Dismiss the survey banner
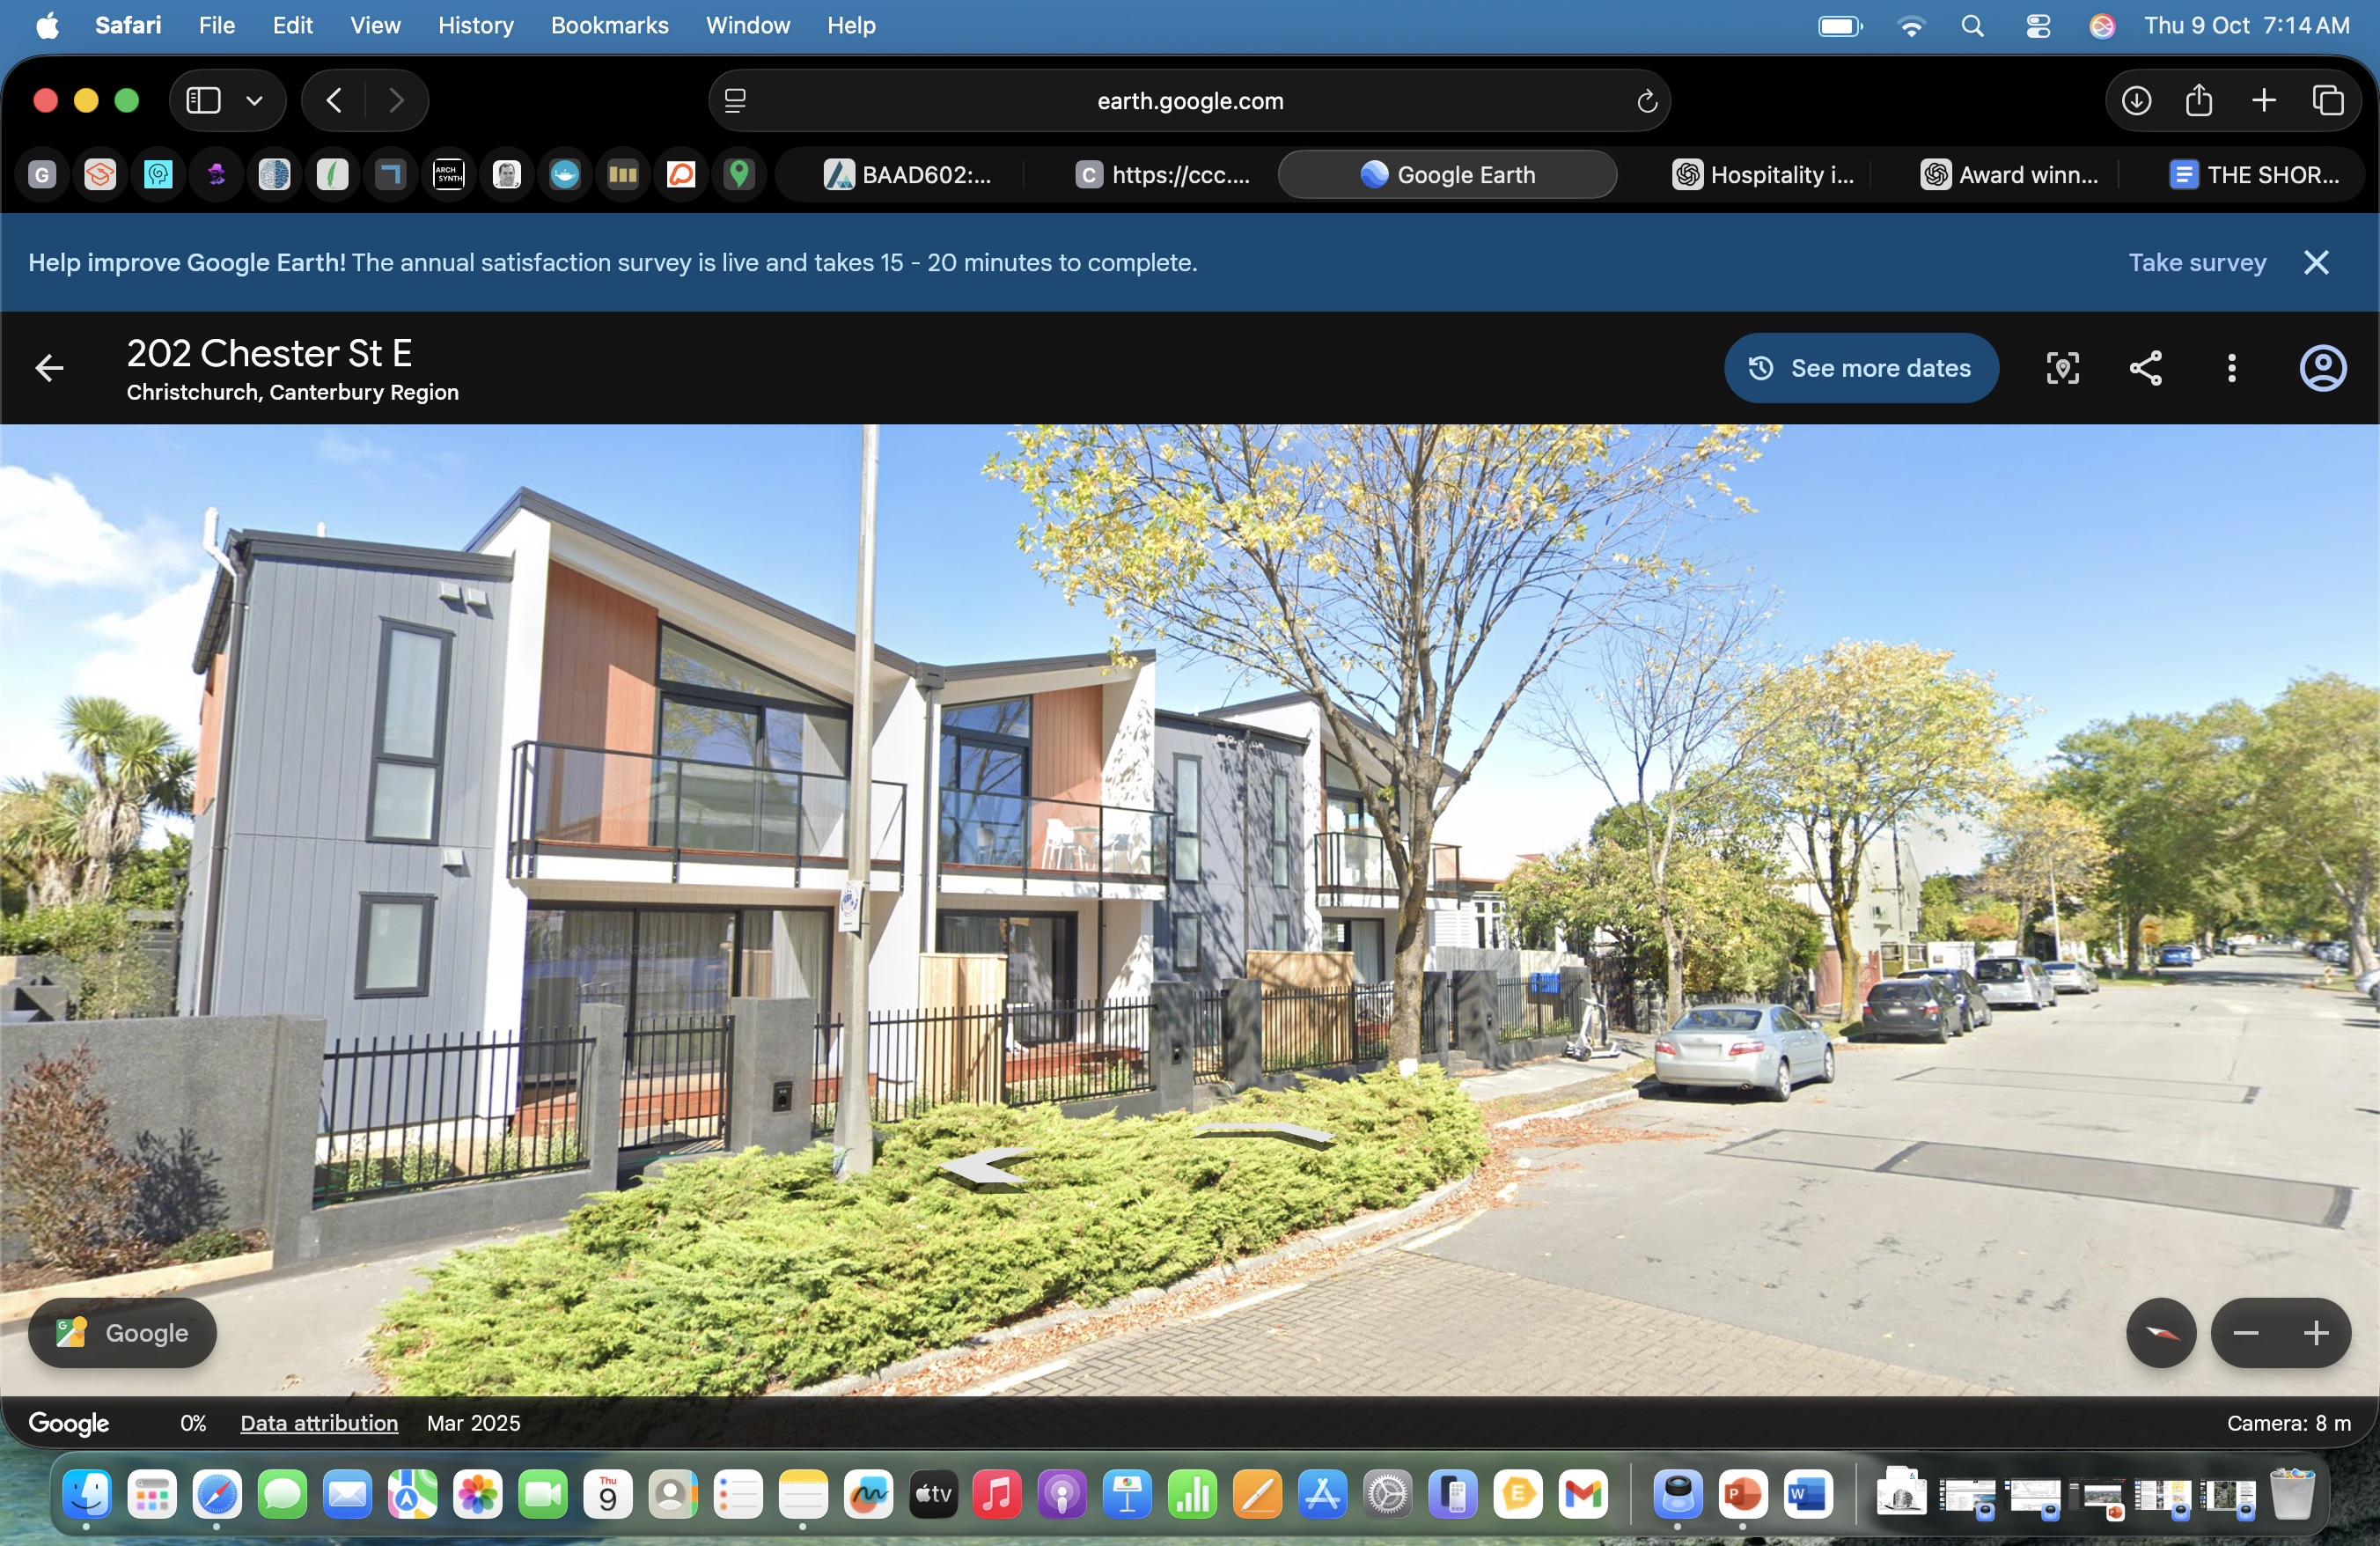The image size is (2380, 1546). tap(2316, 262)
